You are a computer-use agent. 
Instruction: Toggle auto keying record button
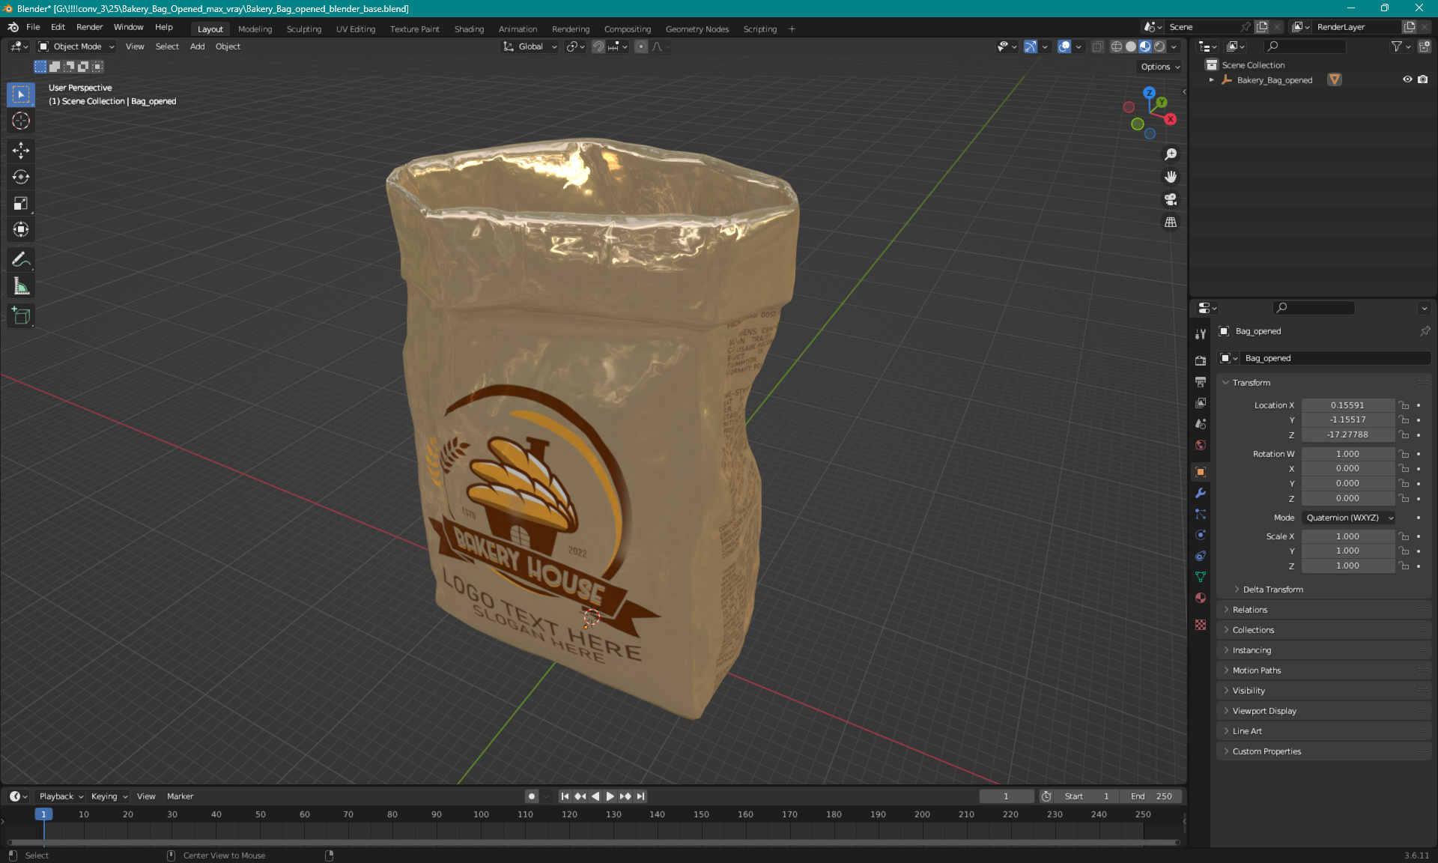tap(531, 796)
